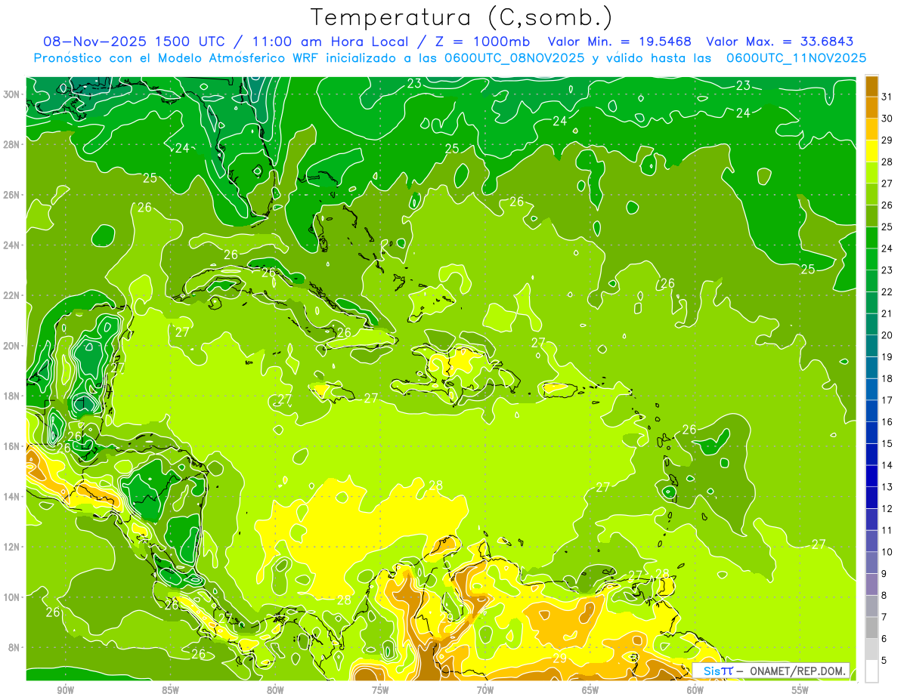The image size is (907, 700).
Task: Click the '14N' latitude axis label
Action: tap(12, 496)
